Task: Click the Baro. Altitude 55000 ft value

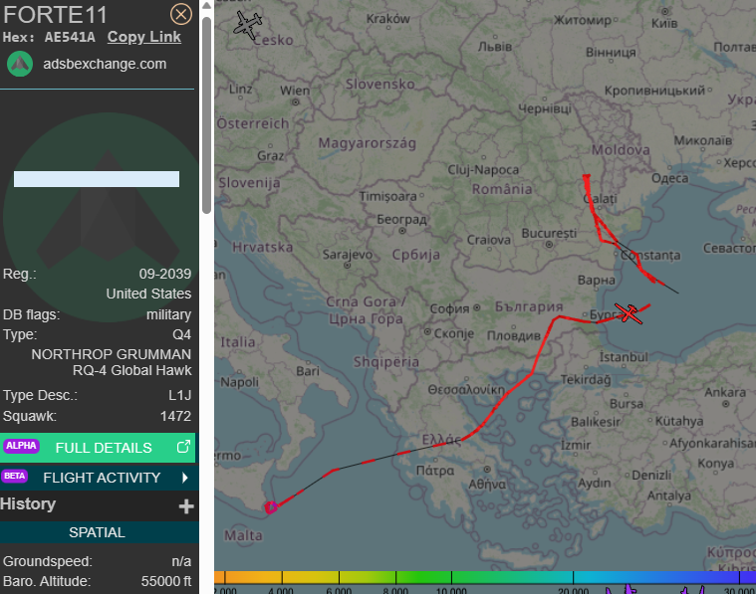Action: (166, 581)
